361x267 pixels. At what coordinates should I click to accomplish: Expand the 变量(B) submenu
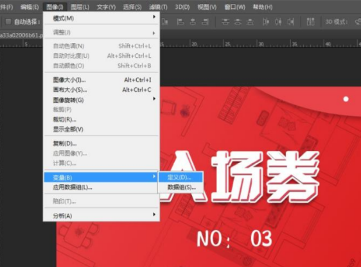101,177
